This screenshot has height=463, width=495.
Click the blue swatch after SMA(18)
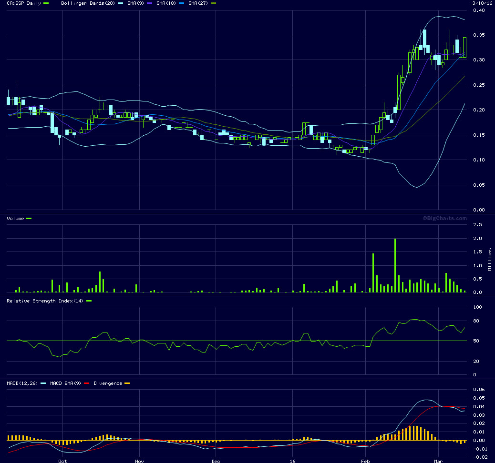181,3
